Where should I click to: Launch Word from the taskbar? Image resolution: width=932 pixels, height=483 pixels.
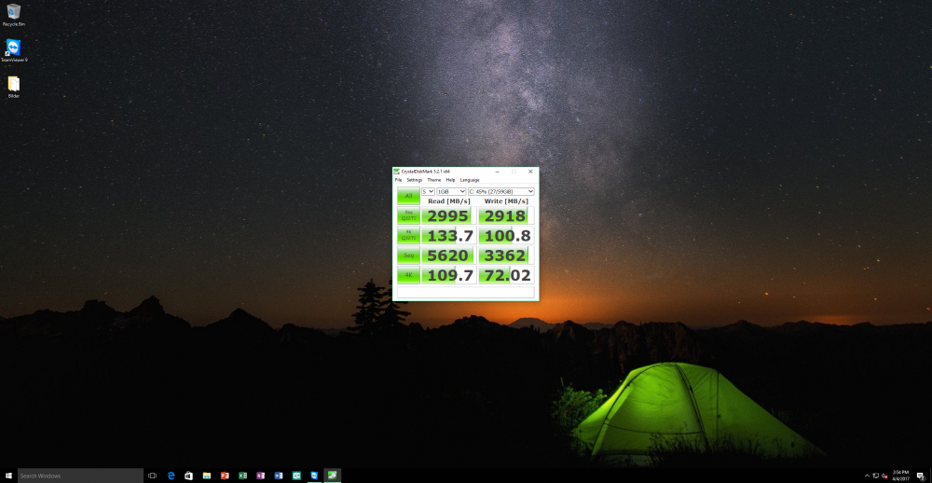coord(278,476)
